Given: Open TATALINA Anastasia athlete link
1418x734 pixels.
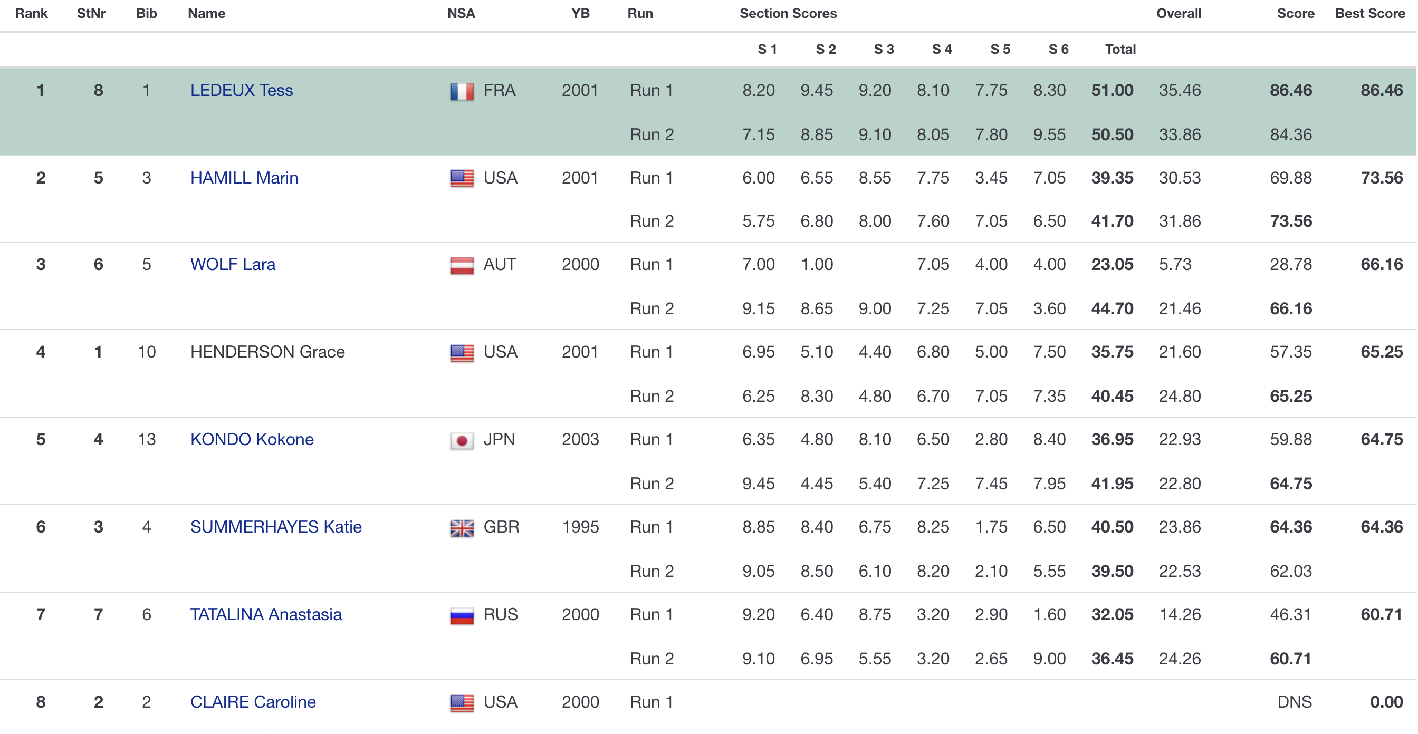Looking at the screenshot, I should pos(265,615).
